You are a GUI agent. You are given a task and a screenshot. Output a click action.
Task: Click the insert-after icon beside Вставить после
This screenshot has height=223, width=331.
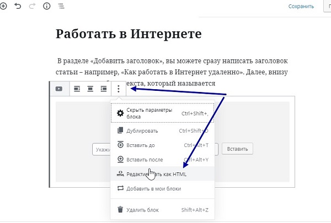coord(120,159)
